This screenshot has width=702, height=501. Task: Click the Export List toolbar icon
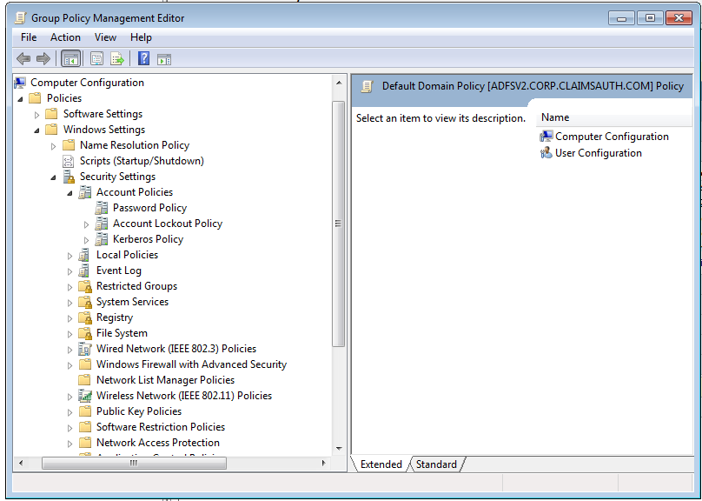[x=118, y=58]
